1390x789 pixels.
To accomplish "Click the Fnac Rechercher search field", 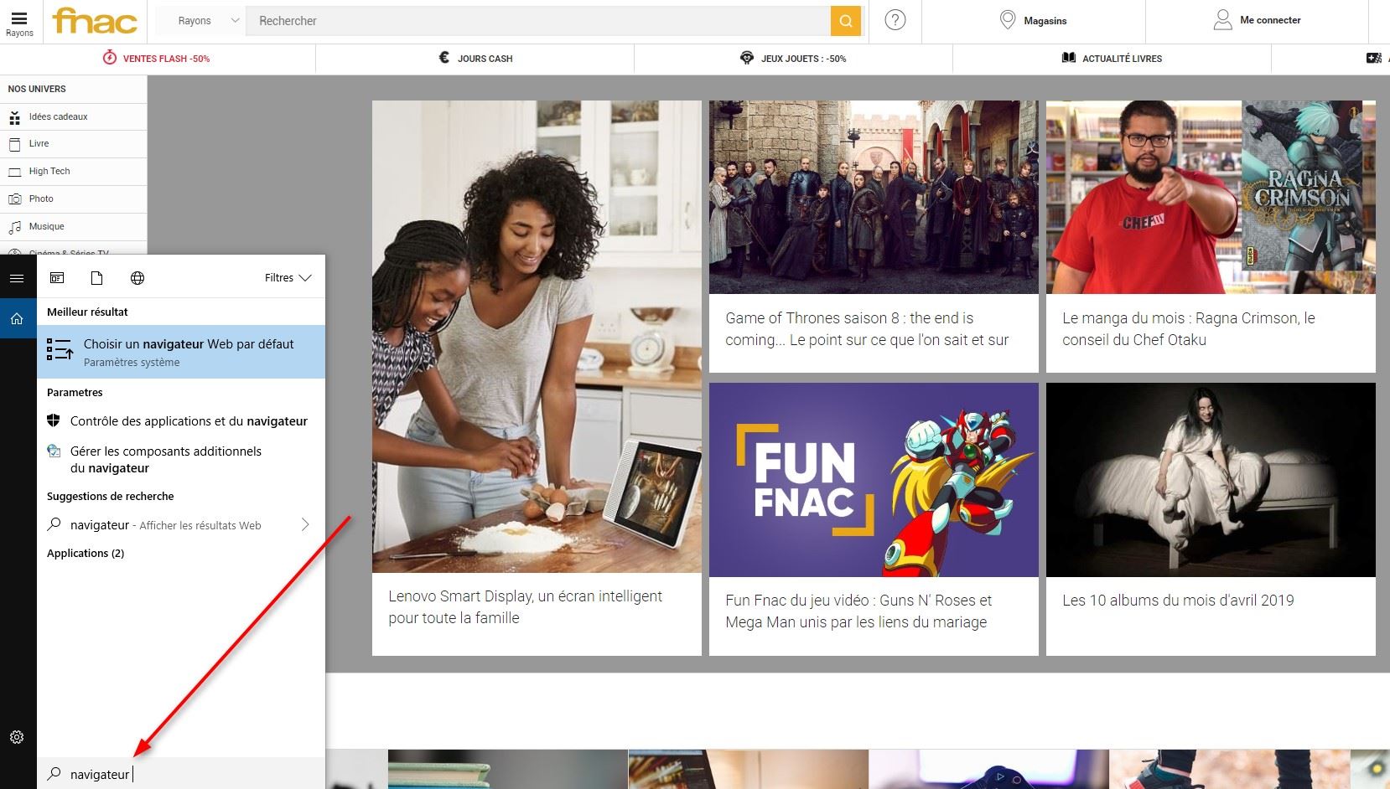I will 538,21.
